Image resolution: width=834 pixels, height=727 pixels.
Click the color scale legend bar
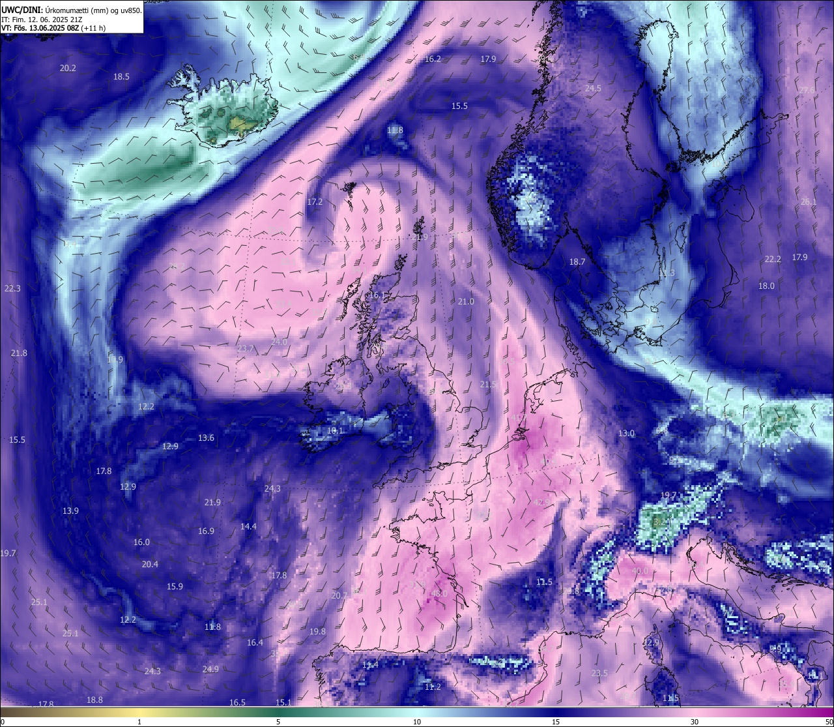tap(417, 712)
